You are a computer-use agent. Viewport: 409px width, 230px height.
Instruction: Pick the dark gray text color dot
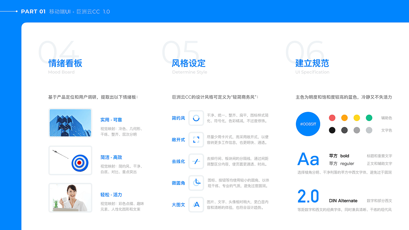point(344,130)
